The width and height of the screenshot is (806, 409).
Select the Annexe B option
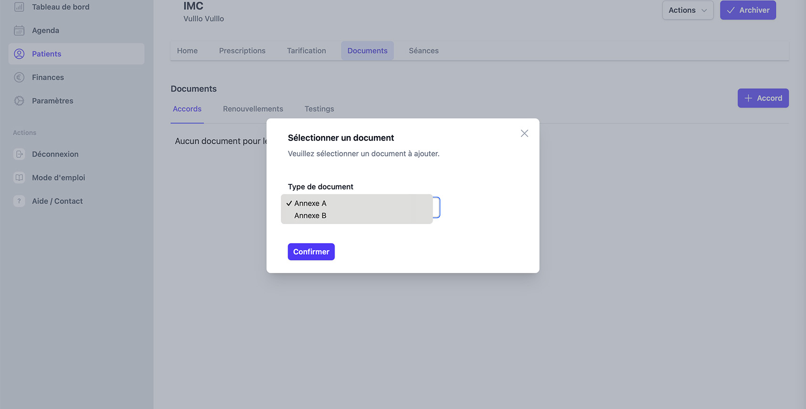point(310,216)
